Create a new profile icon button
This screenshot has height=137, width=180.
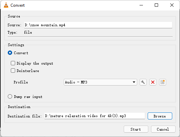click(x=162, y=82)
